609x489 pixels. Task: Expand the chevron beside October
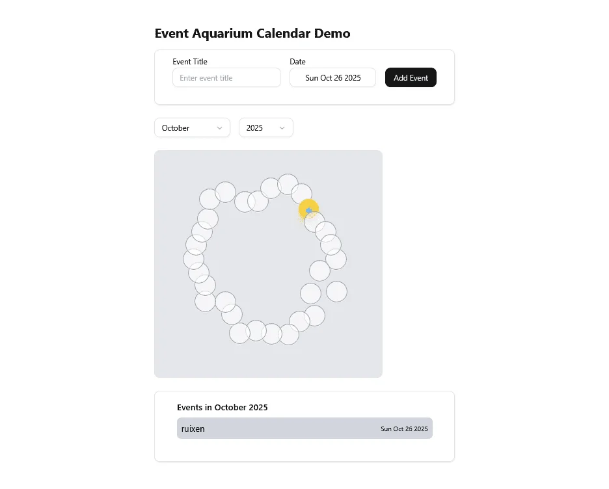click(x=221, y=128)
